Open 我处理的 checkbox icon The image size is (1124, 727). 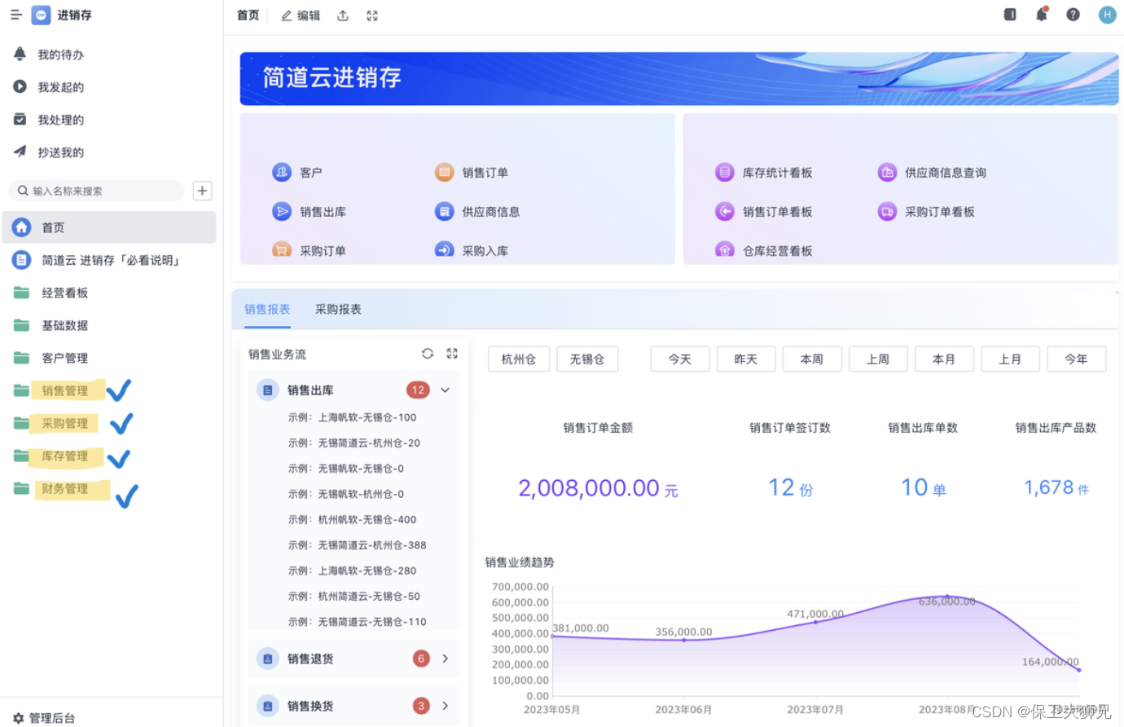20,119
